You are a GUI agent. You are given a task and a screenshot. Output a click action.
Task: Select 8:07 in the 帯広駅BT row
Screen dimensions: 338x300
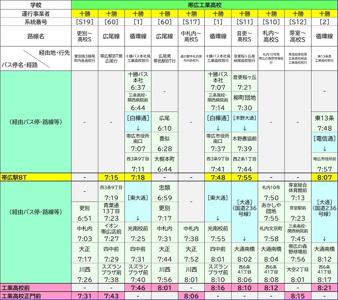coord(324,178)
